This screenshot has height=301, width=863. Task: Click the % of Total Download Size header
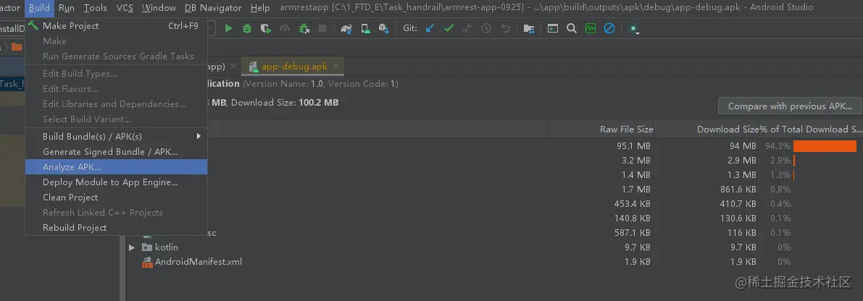pyautogui.click(x=811, y=129)
